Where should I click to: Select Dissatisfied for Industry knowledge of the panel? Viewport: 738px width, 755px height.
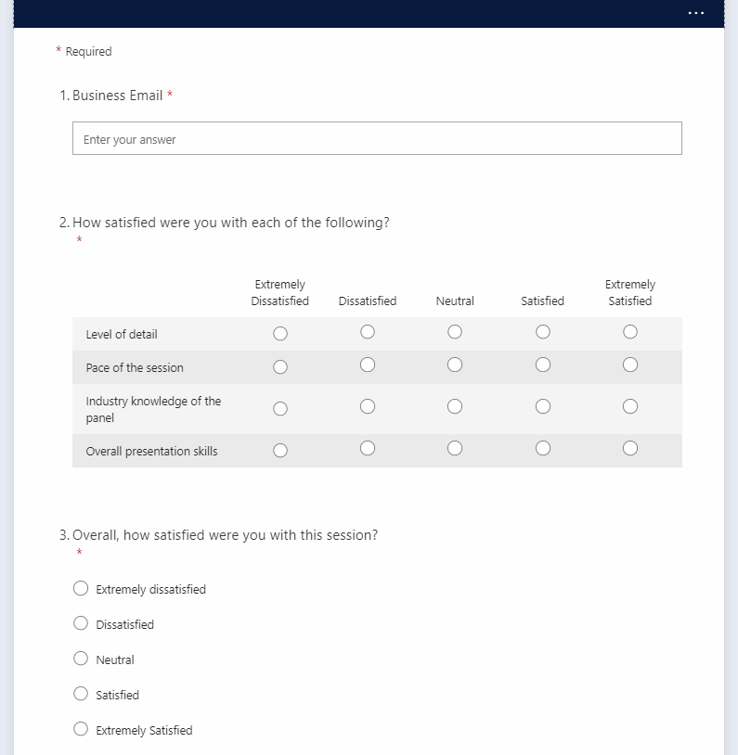[x=367, y=406]
